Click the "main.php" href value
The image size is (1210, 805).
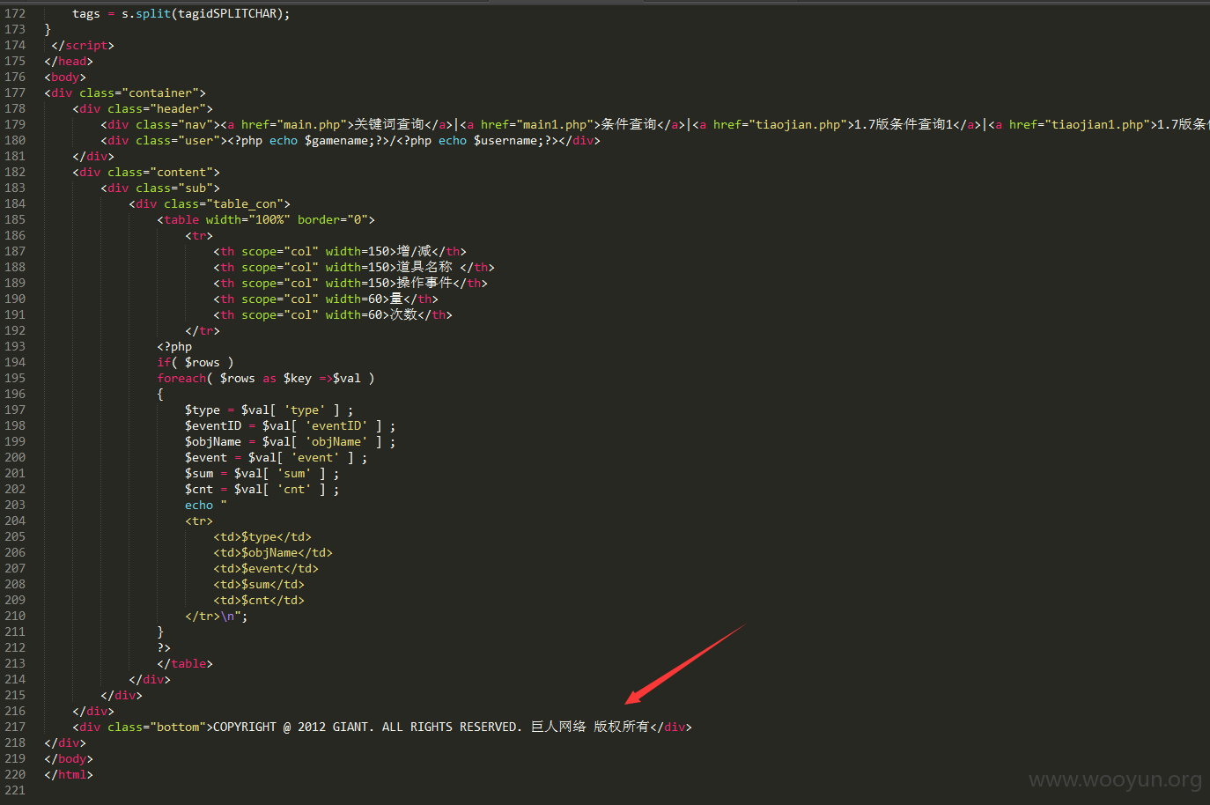pyautogui.click(x=312, y=124)
